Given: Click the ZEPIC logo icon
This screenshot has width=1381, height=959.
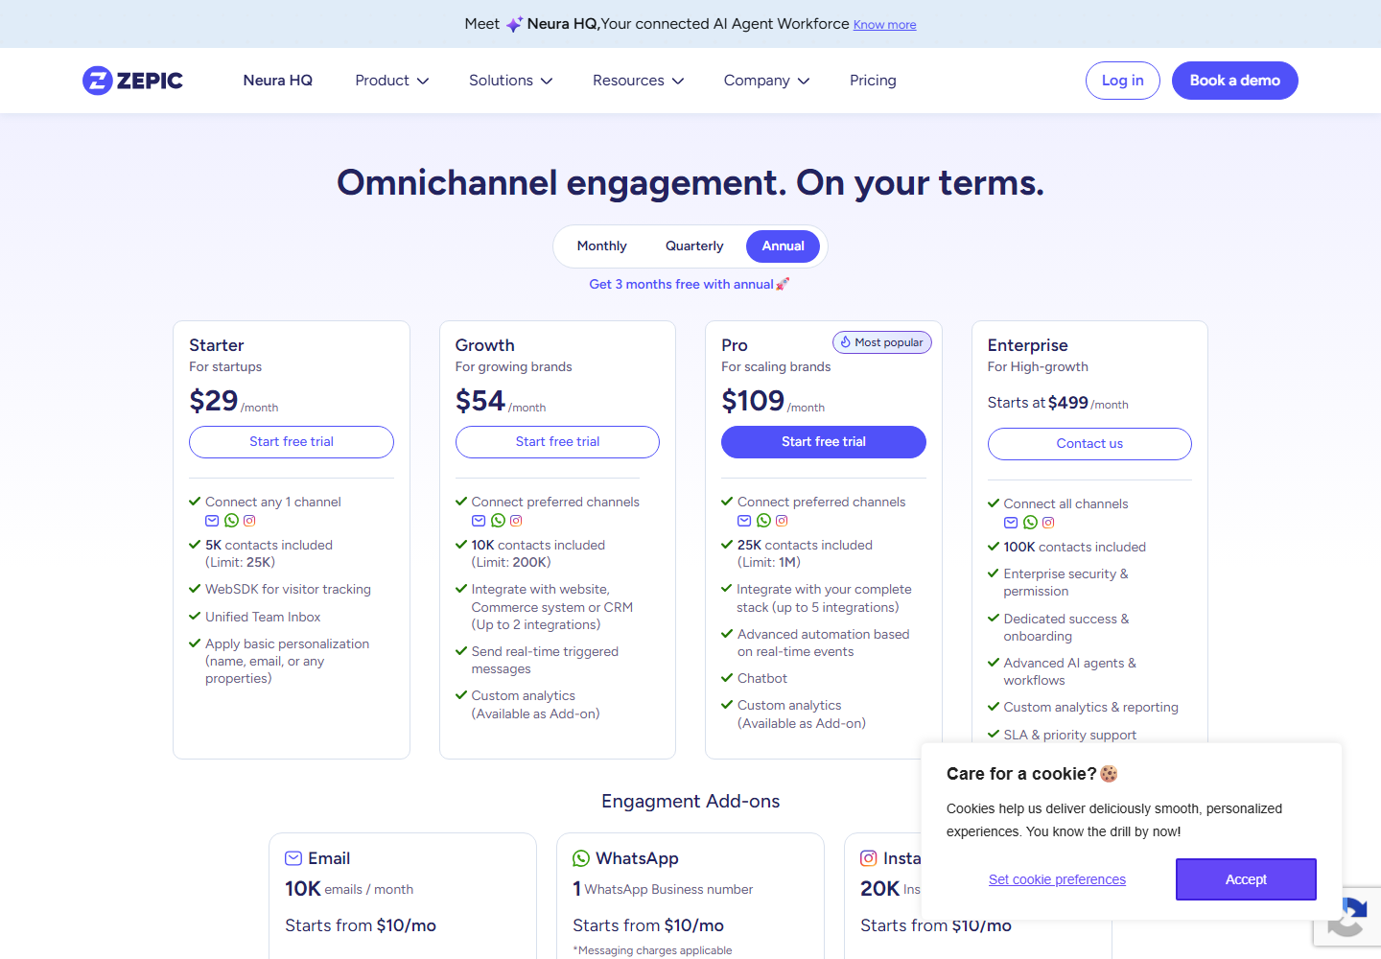Looking at the screenshot, I should pyautogui.click(x=98, y=81).
